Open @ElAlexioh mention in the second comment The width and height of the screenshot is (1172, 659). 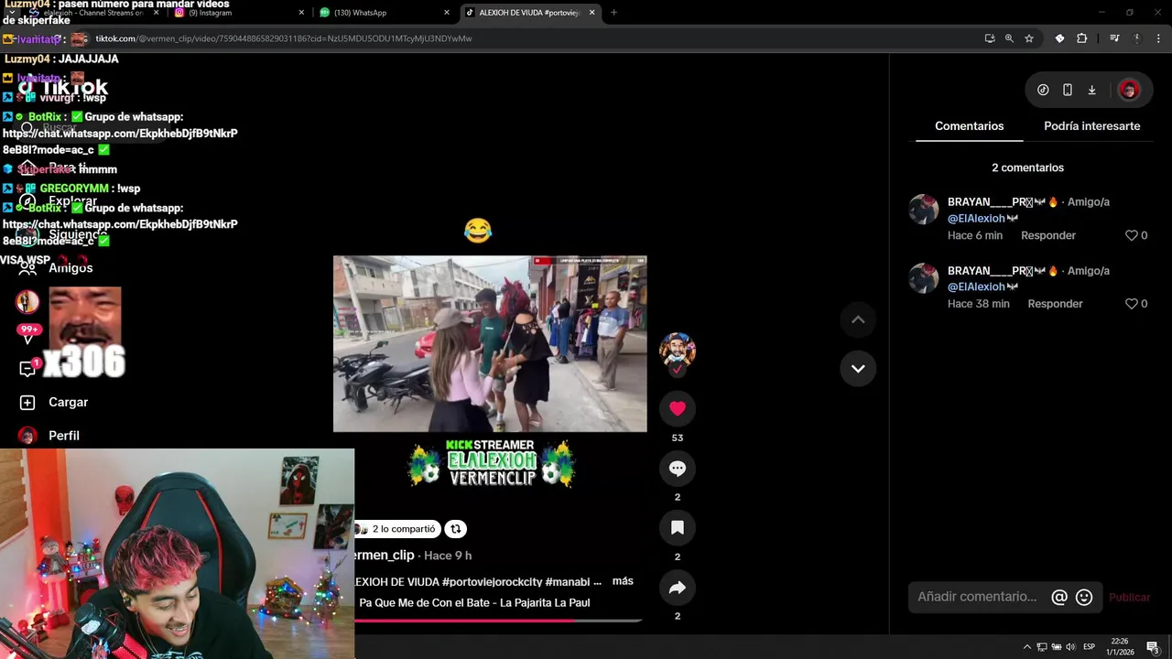click(x=976, y=286)
